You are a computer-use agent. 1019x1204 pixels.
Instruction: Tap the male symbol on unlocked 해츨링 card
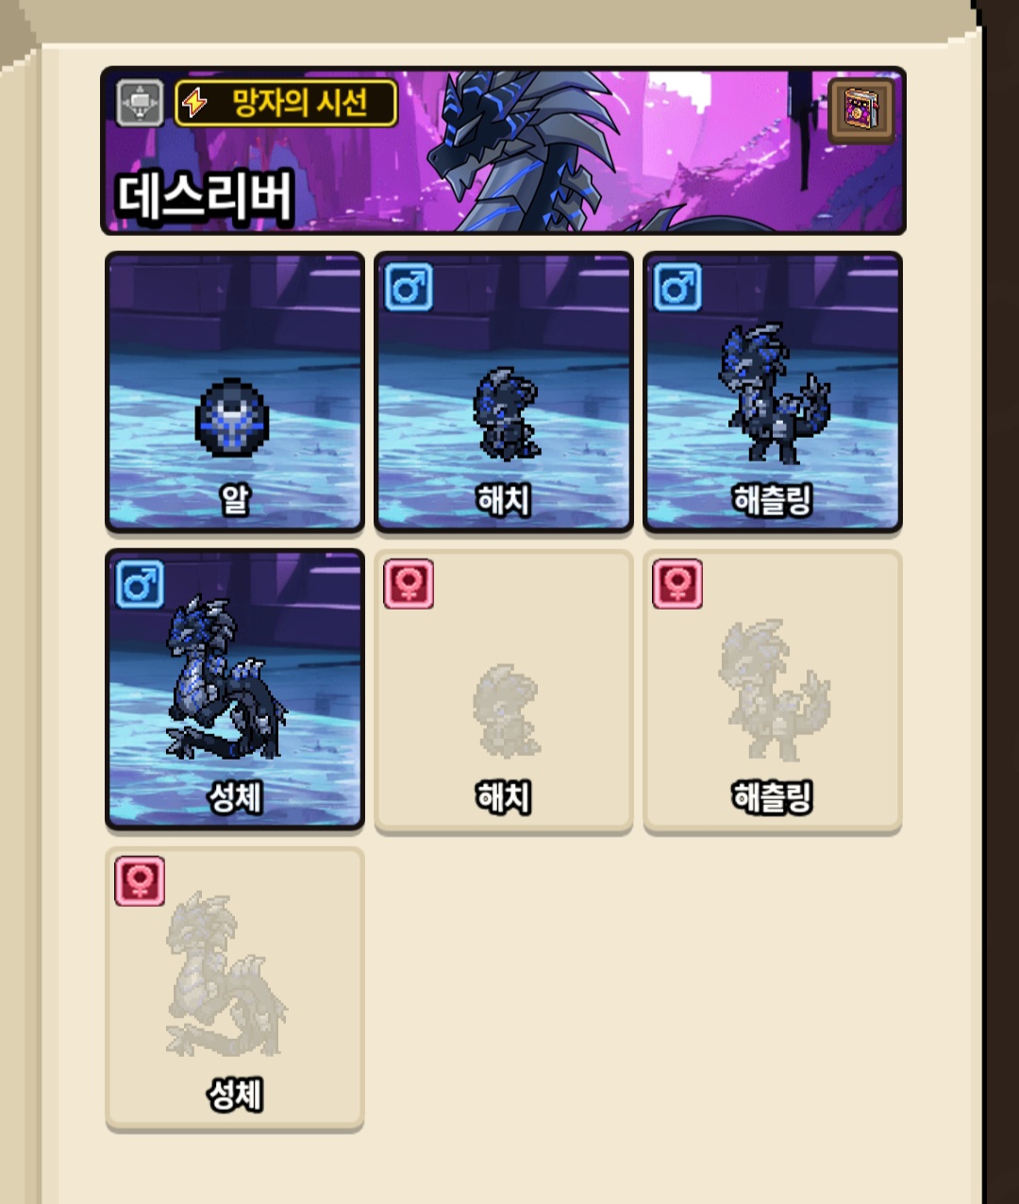677,287
